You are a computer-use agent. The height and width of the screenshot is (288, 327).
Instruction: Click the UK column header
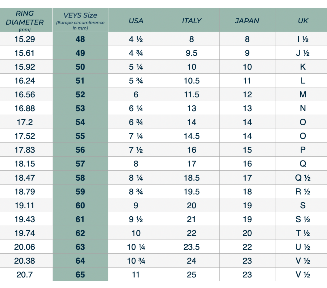(303, 21)
